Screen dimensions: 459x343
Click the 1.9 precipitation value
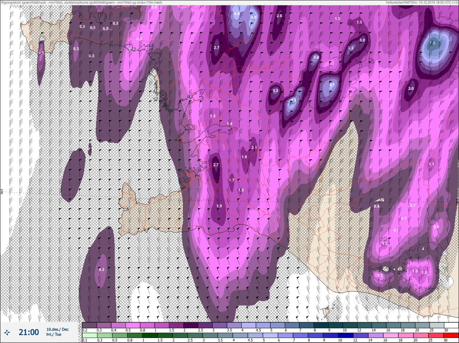(219, 206)
